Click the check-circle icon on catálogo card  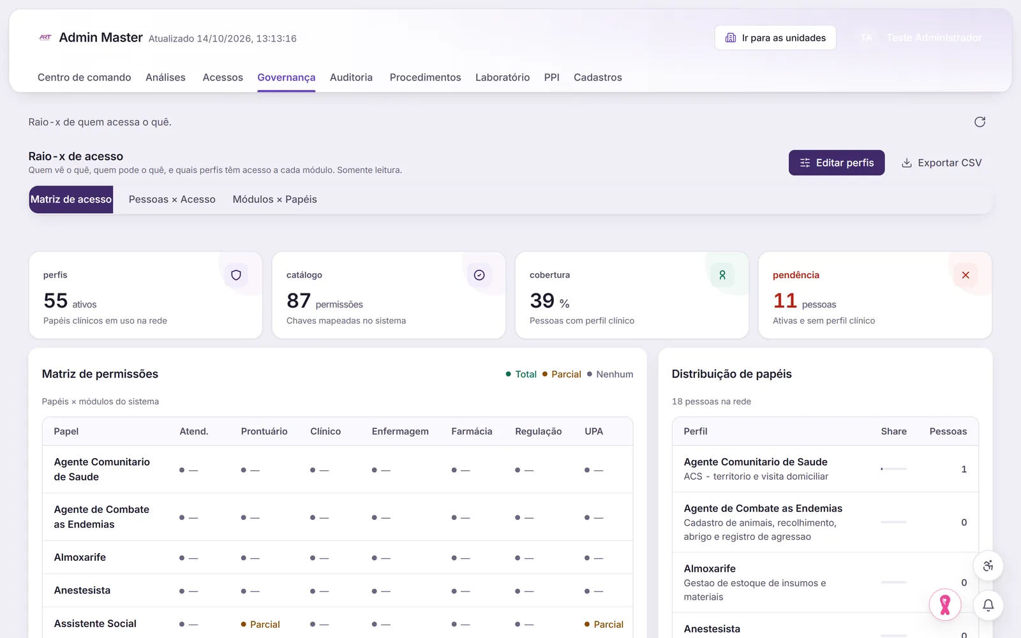tap(479, 275)
